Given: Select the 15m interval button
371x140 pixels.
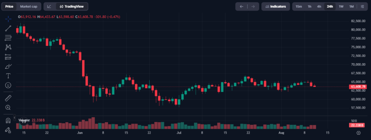Looking at the screenshot, I should [299, 6].
